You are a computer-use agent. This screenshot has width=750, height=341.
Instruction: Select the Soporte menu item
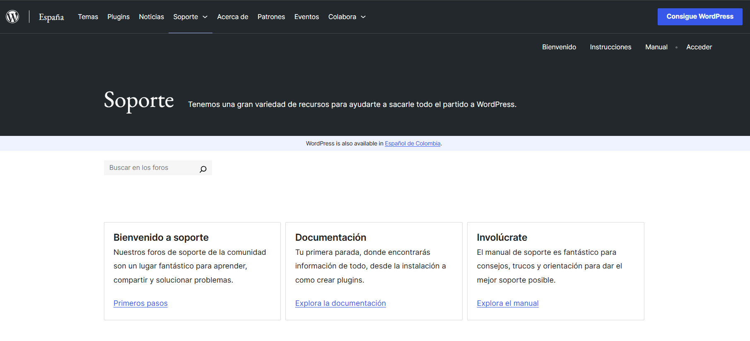pos(186,17)
